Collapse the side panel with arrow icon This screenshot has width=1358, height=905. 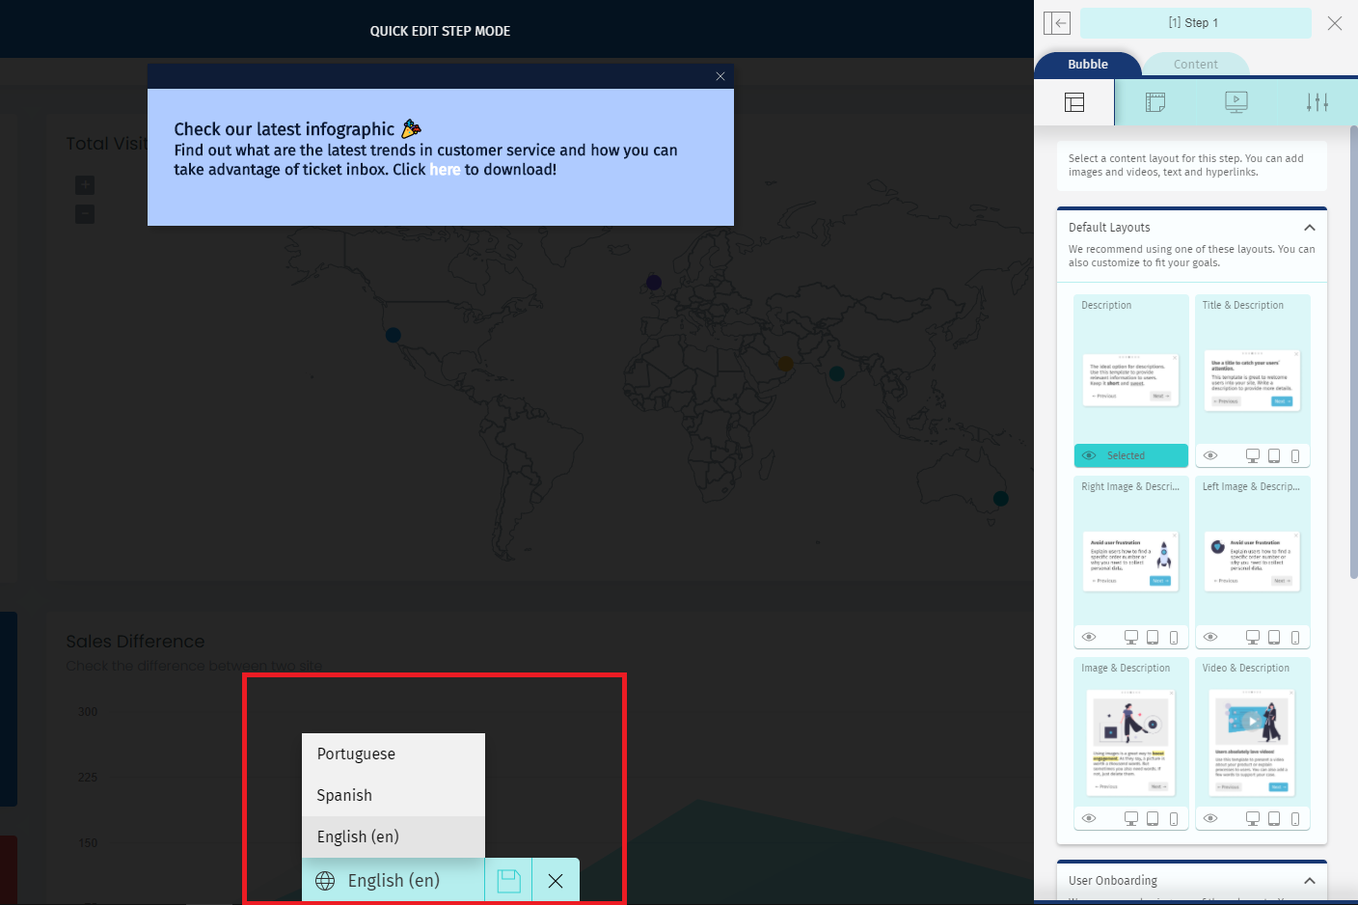click(1057, 23)
